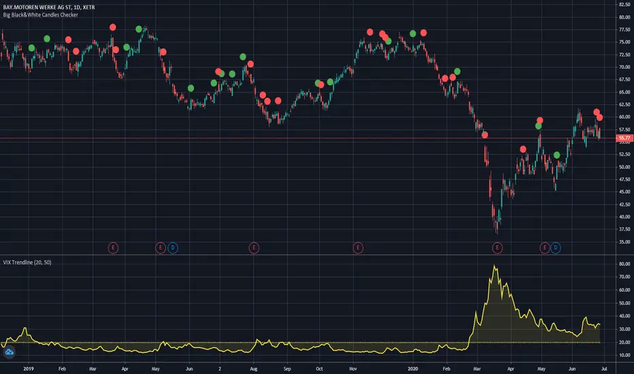Select the Big Black&White Candles Checker indicator label
This screenshot has height=374, width=634.
click(40, 15)
